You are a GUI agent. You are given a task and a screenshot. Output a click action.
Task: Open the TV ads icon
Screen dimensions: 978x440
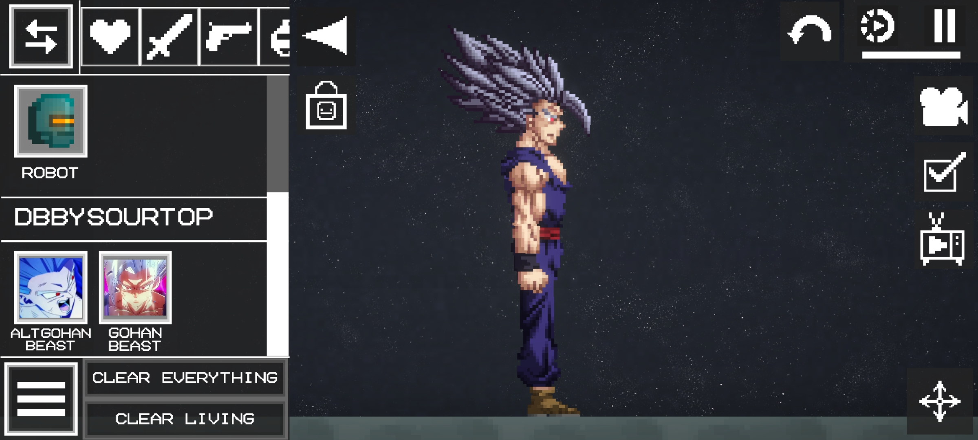click(x=942, y=239)
